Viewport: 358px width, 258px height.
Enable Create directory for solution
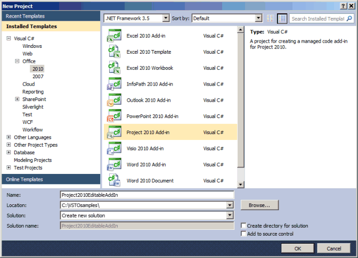coord(243,226)
